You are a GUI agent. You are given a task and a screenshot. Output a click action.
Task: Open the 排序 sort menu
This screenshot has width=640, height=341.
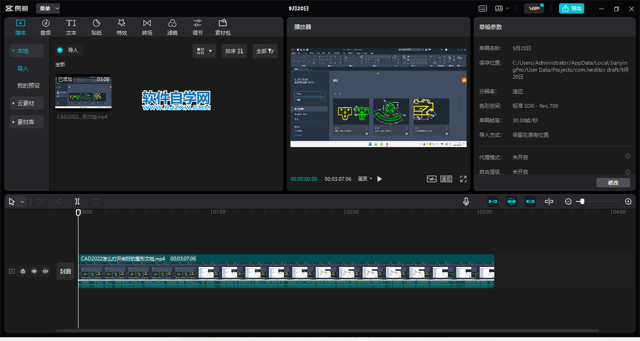(234, 51)
